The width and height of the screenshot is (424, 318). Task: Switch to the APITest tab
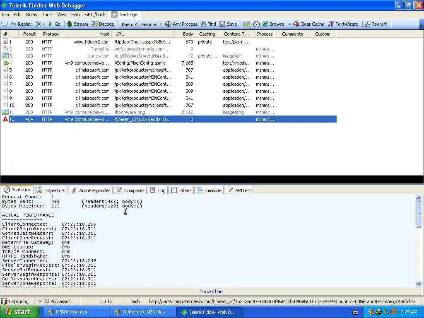pyautogui.click(x=239, y=190)
